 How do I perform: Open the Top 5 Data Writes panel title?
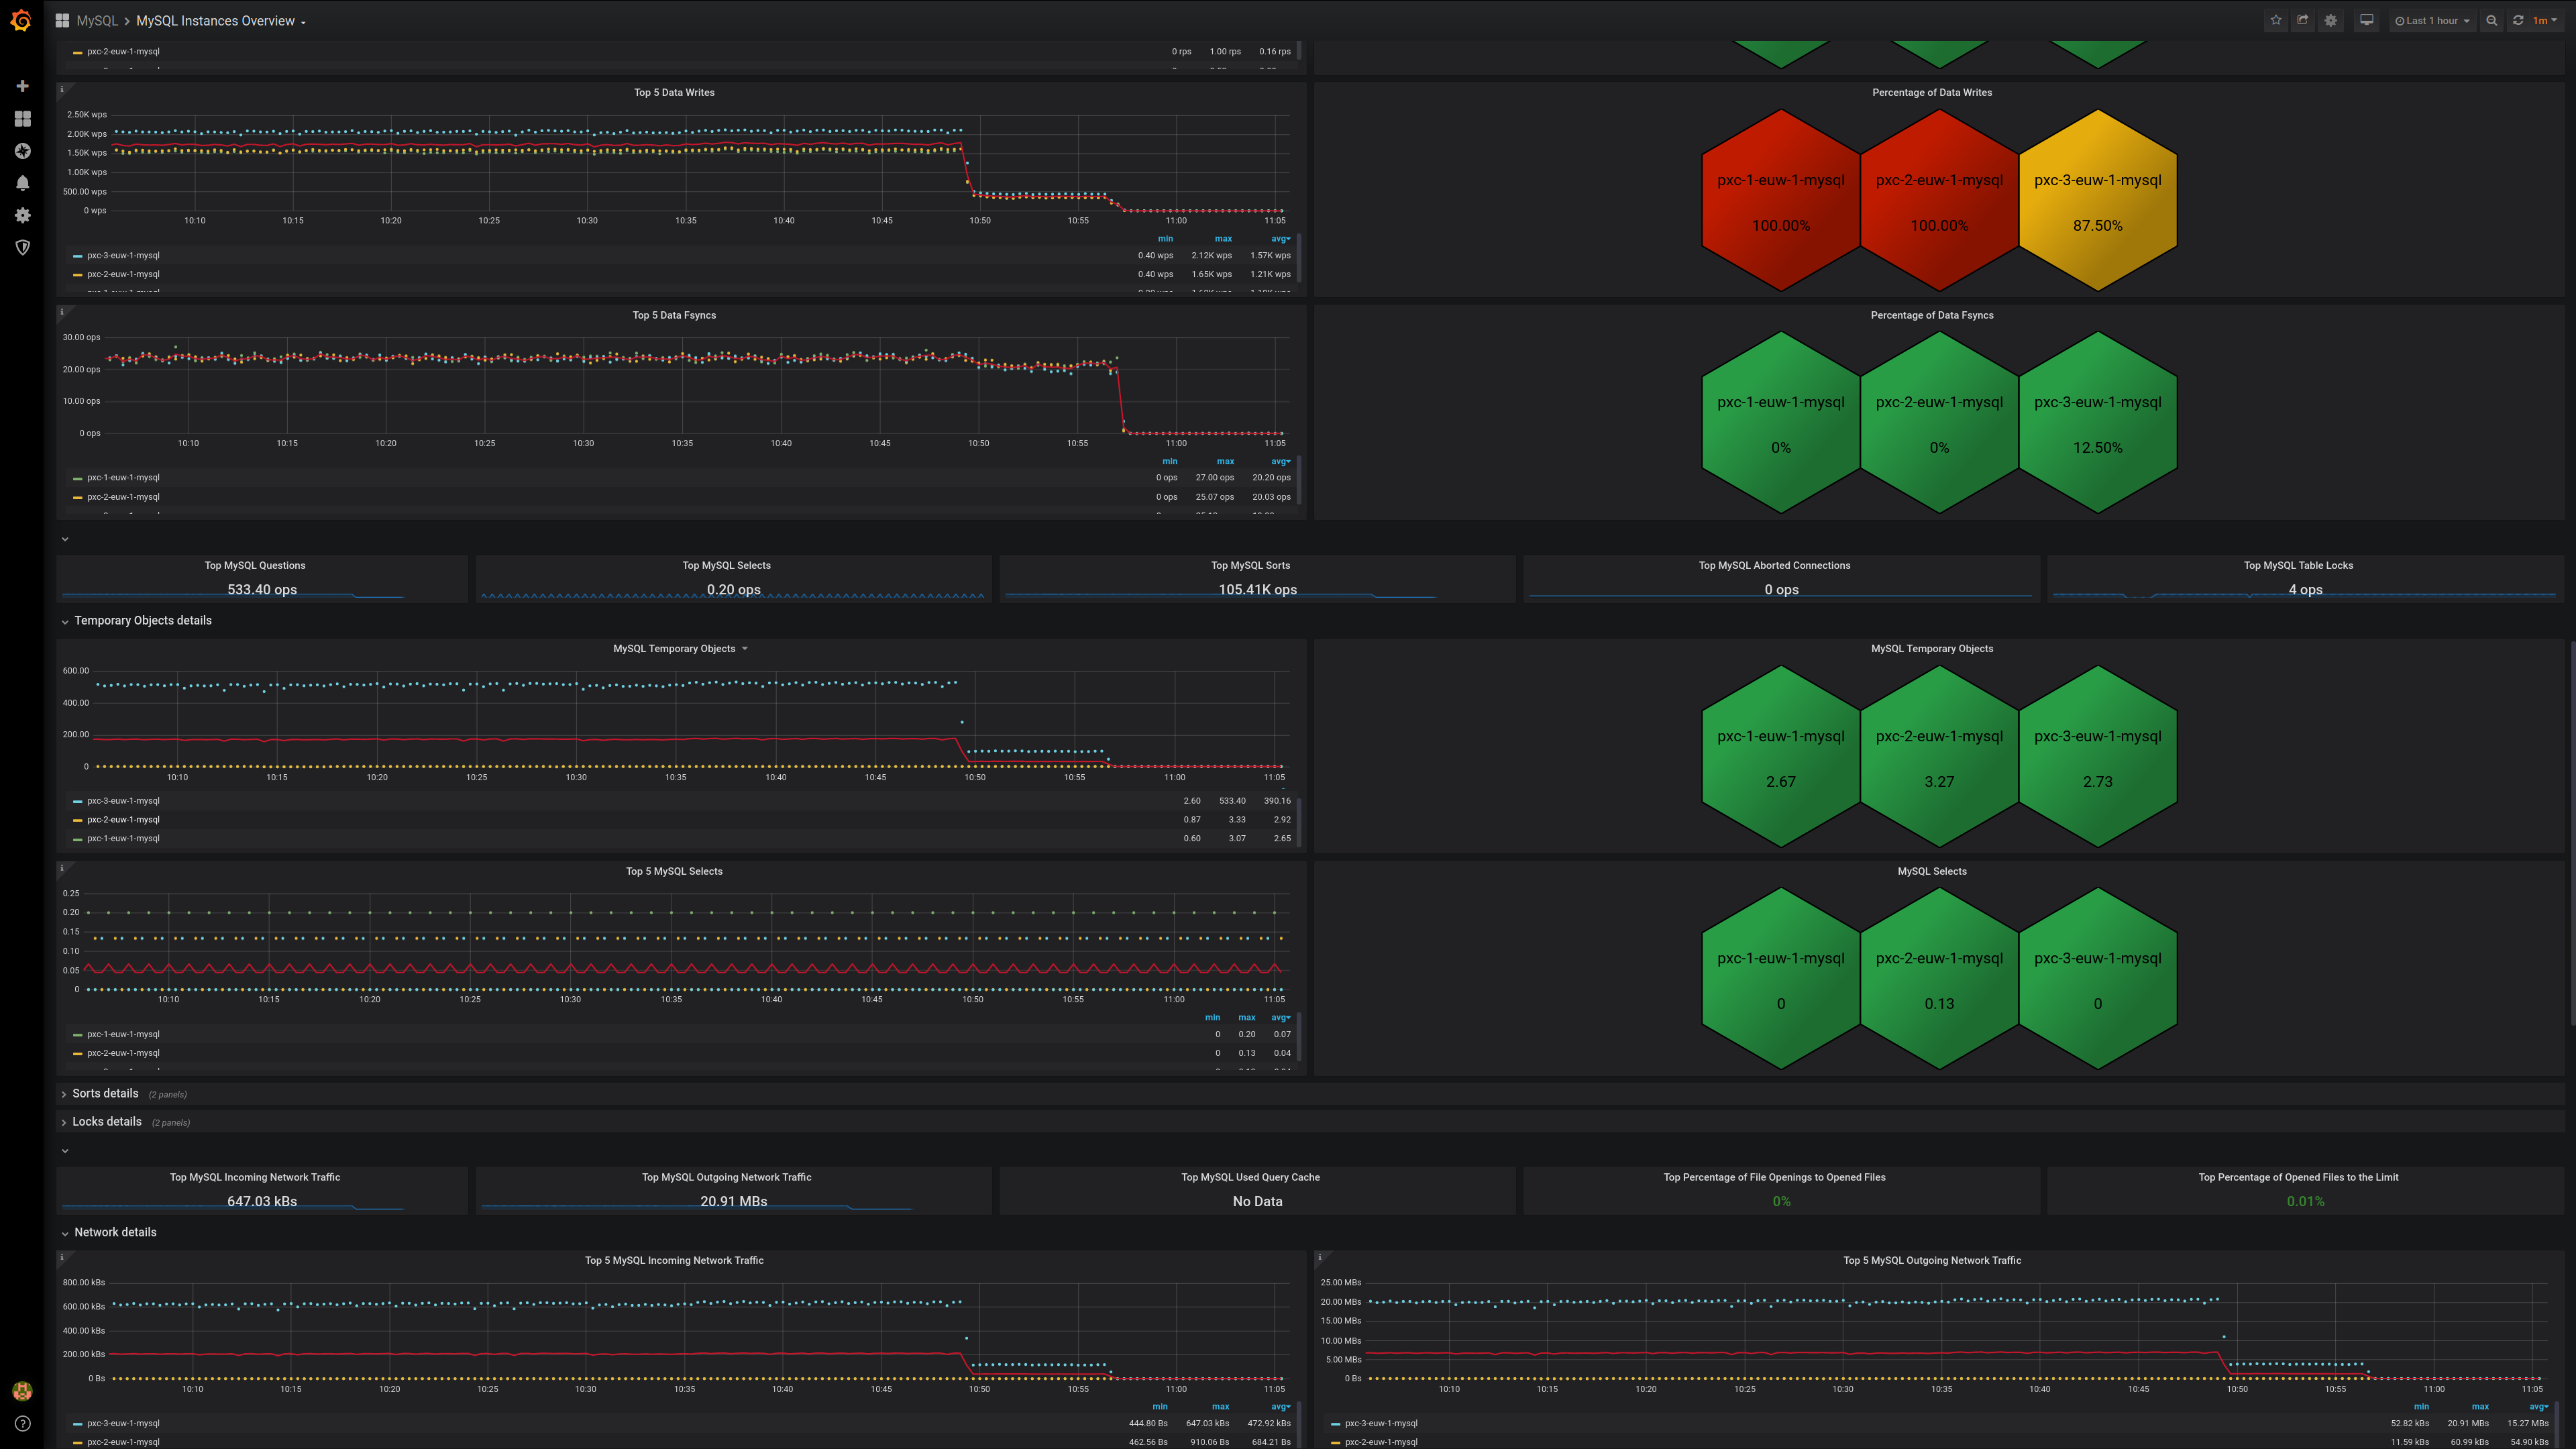(x=674, y=92)
